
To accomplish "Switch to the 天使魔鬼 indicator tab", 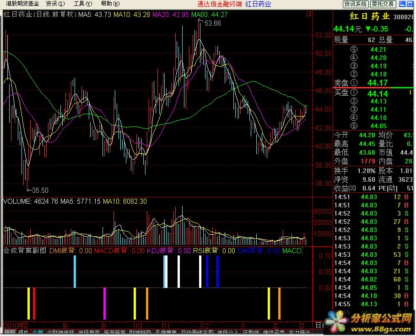I will point(166,332).
